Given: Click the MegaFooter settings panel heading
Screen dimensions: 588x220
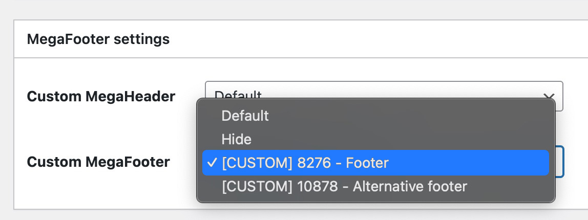Looking at the screenshot, I should point(98,39).
